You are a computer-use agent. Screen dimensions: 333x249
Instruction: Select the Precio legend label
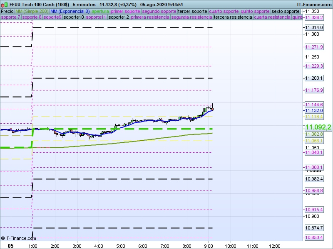pyautogui.click(x=7, y=11)
